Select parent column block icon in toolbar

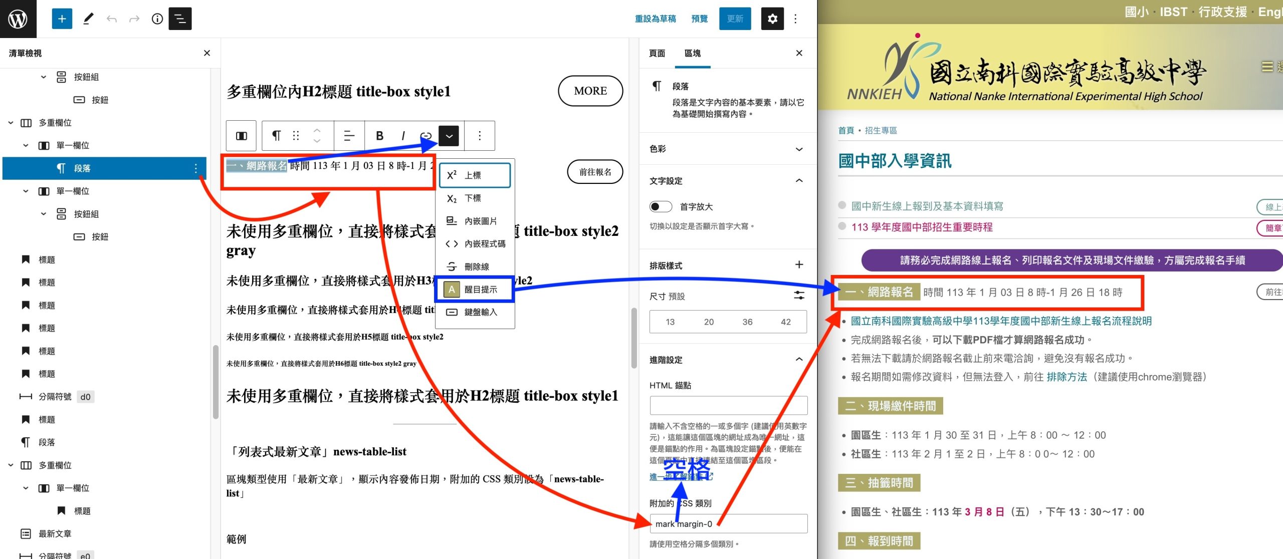(x=242, y=136)
